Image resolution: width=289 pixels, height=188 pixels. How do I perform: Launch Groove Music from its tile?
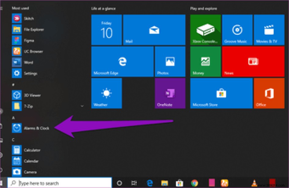237,30
